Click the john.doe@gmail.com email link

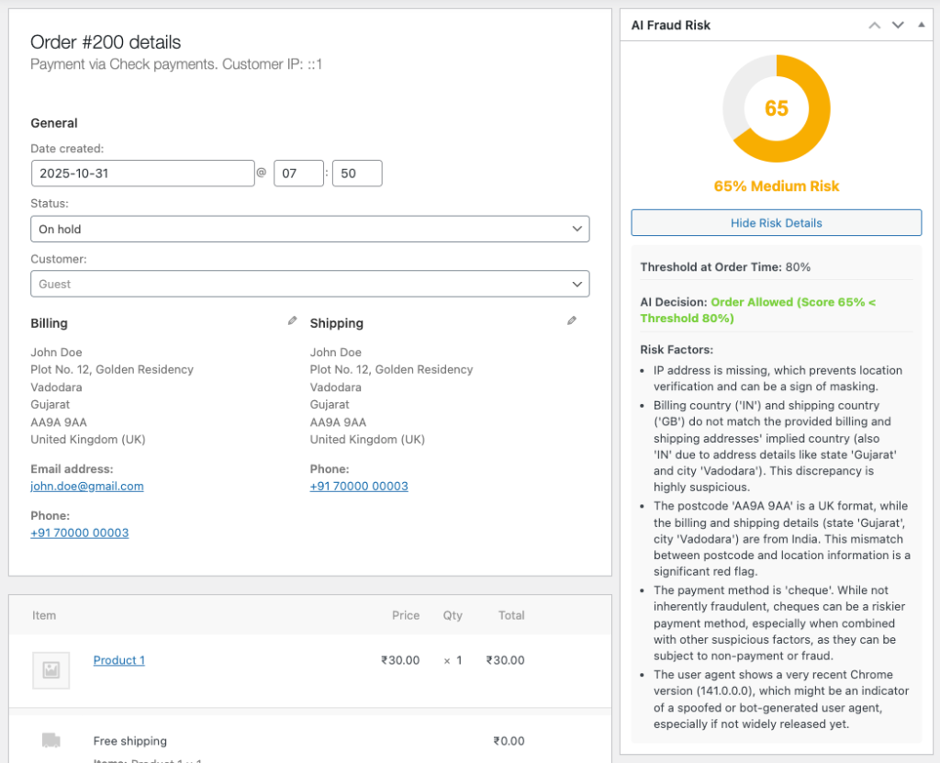pyautogui.click(x=87, y=486)
